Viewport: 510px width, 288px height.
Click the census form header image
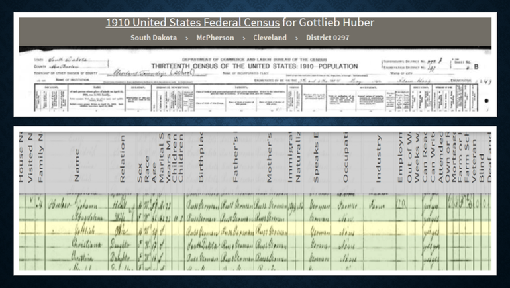255,80
